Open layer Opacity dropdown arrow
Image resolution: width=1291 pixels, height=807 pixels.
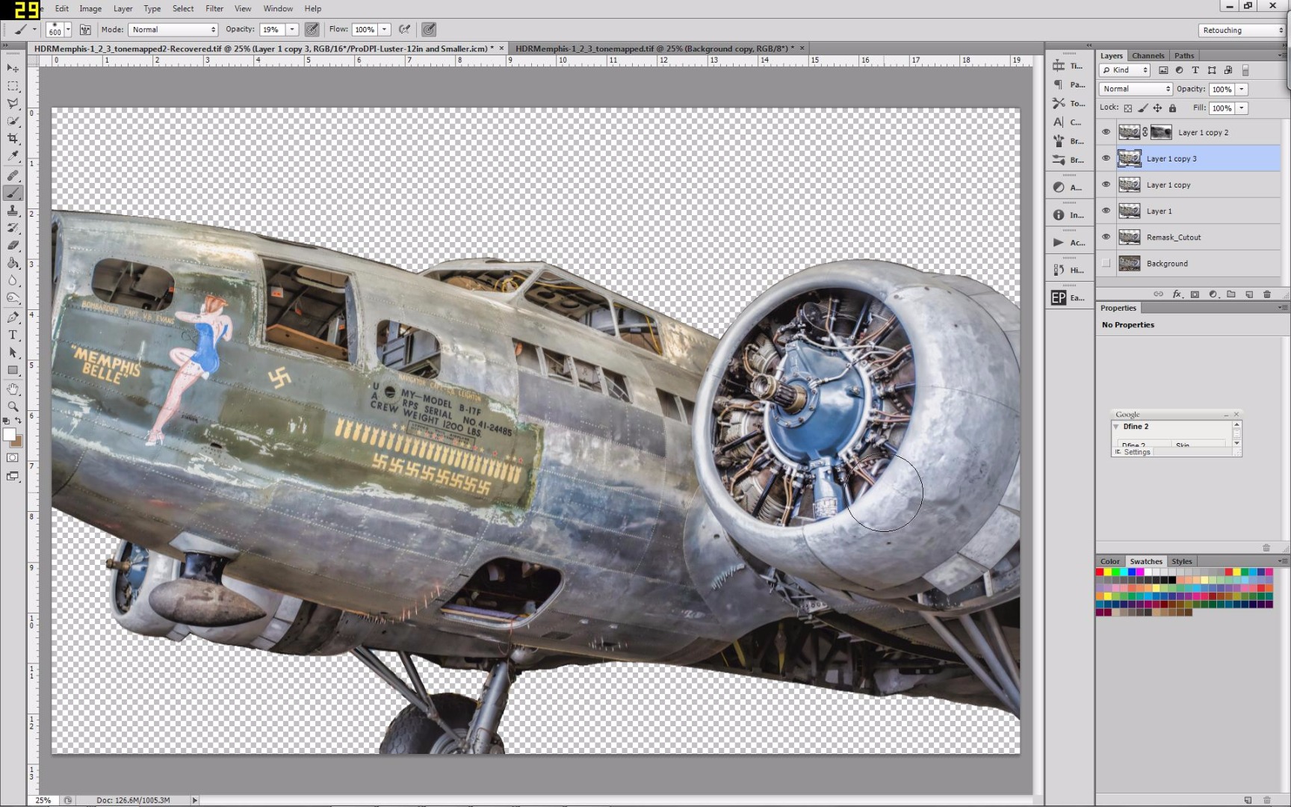[x=1242, y=89]
